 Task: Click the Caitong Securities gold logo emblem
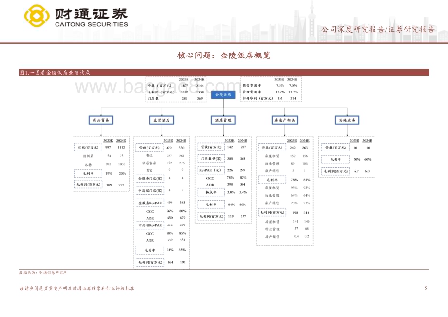(37, 16)
